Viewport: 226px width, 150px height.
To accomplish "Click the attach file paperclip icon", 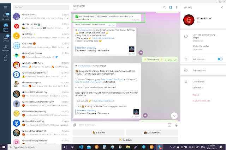I will (x=75, y=125).
